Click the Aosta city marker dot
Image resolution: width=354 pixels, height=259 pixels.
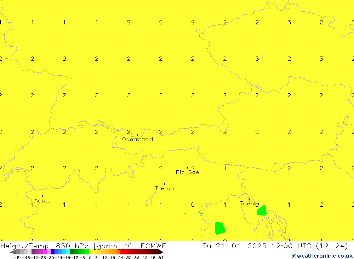click(42, 196)
